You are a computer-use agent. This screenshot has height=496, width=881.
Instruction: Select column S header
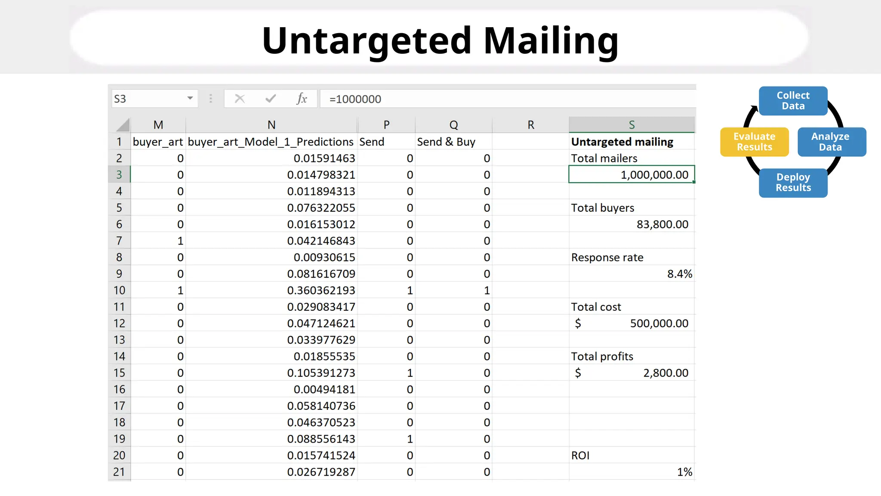[631, 125]
